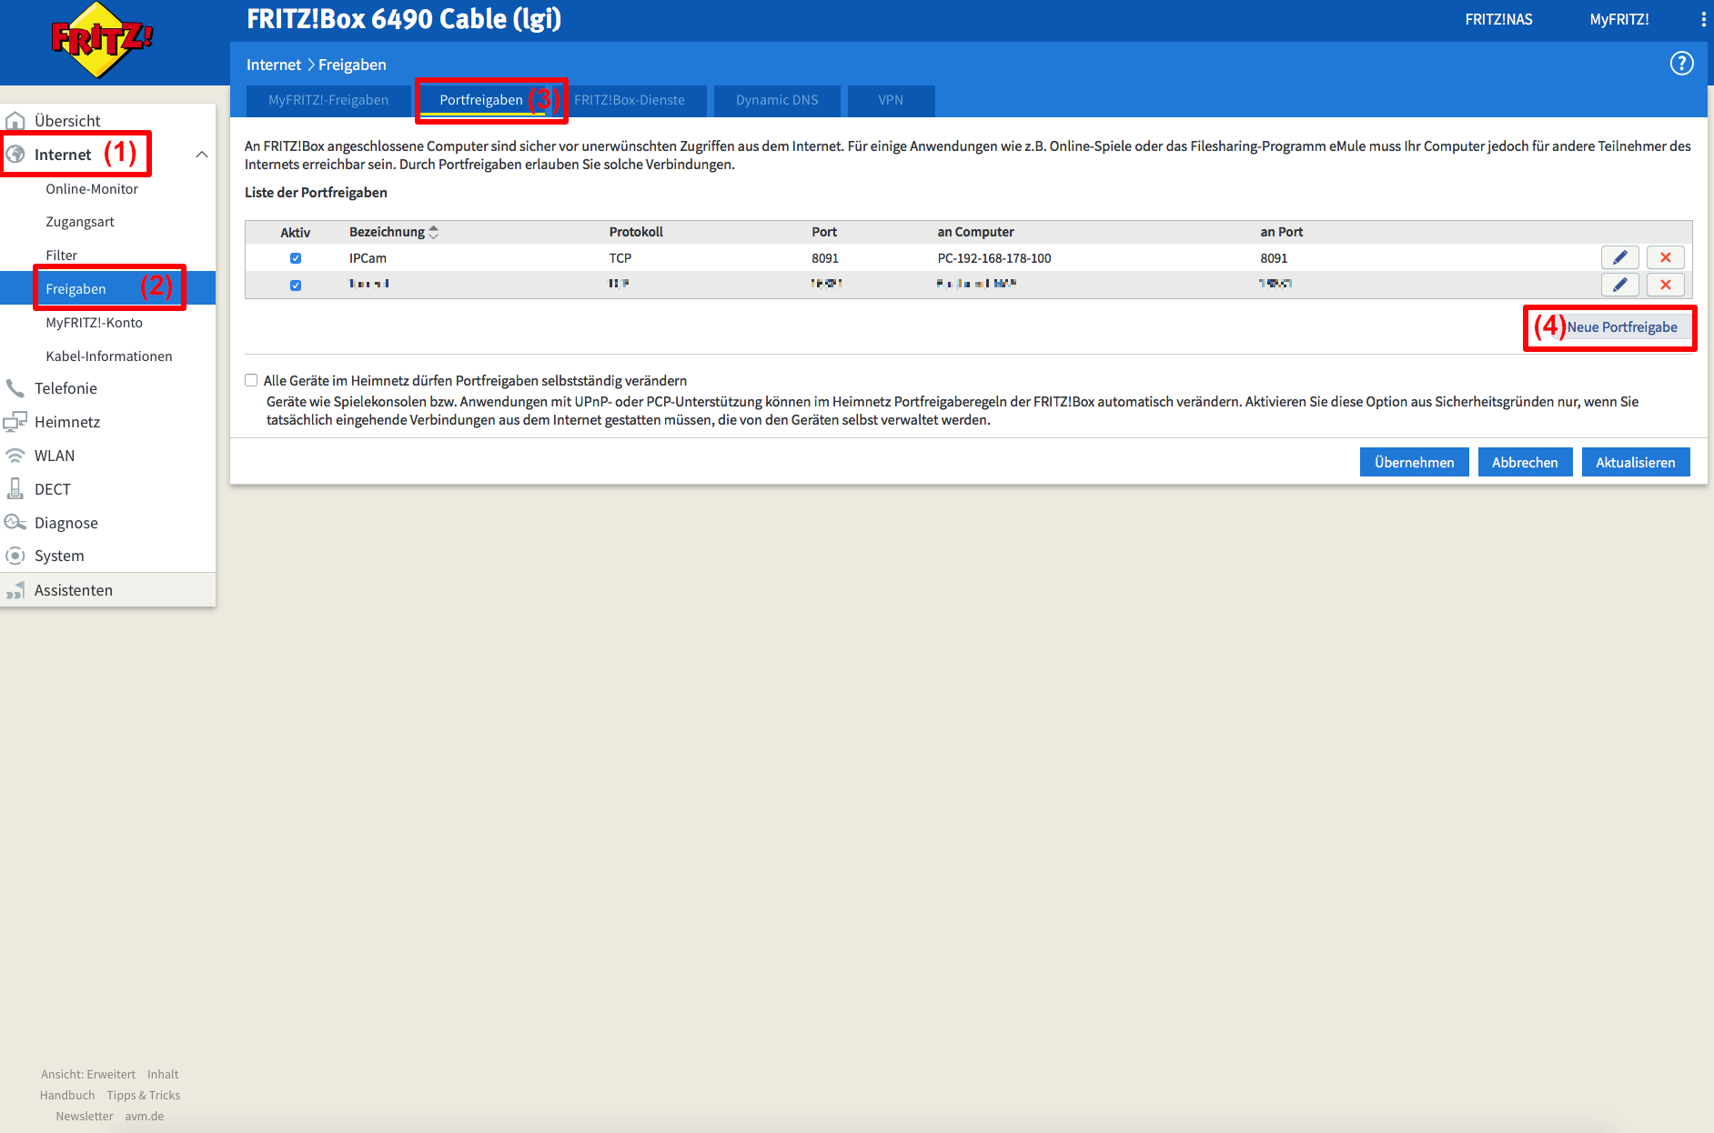Click the an Computer column header
1714x1133 pixels.
point(975,232)
